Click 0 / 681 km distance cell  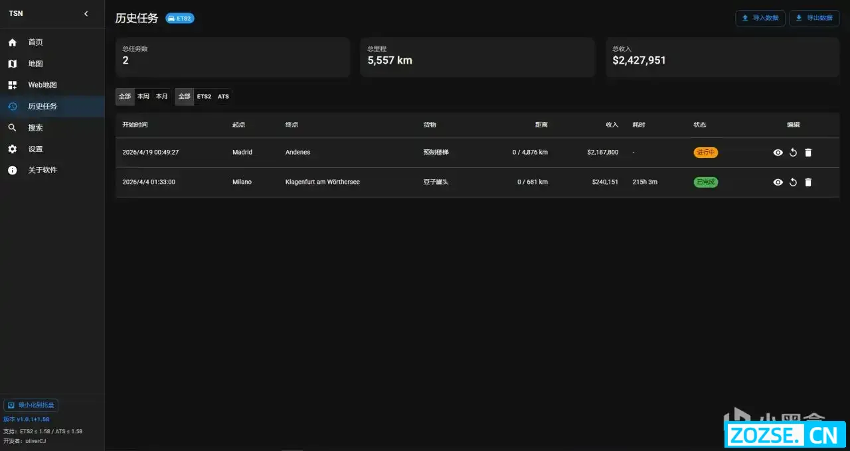coord(533,182)
